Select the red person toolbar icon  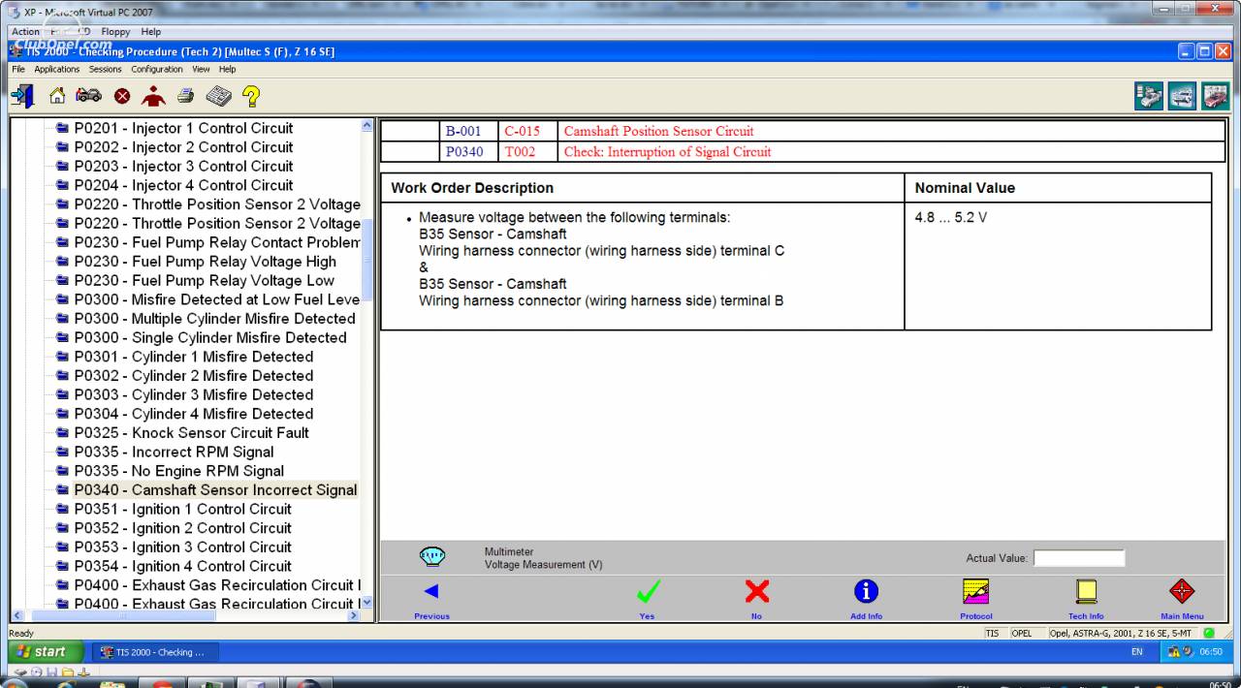(x=153, y=96)
